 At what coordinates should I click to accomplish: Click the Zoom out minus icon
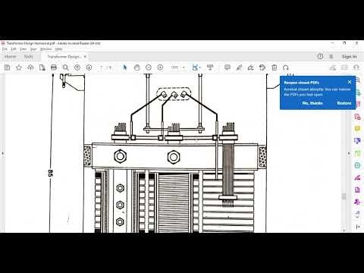(149, 67)
